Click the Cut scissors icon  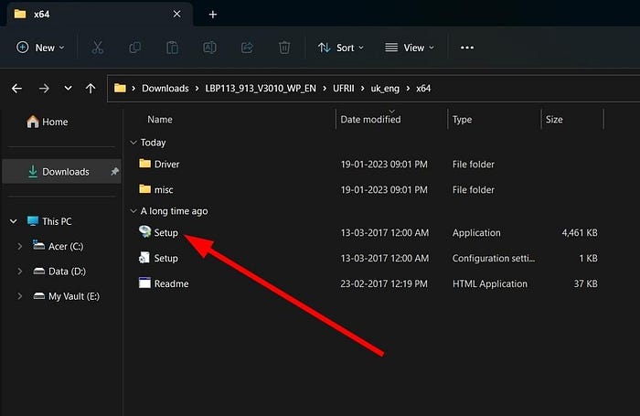pos(97,48)
